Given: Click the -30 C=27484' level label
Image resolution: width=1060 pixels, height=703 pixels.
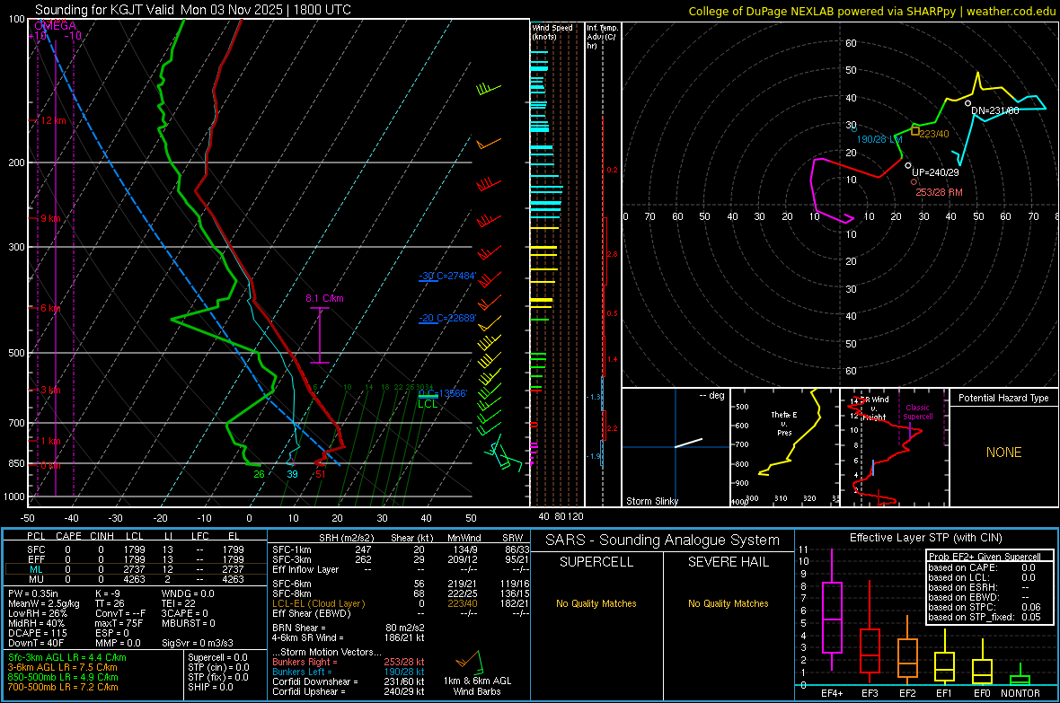Looking at the screenshot, I should pos(447,276).
